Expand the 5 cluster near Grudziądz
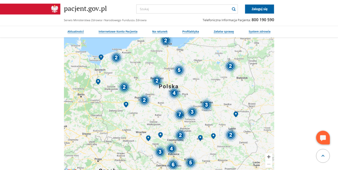 [179, 70]
